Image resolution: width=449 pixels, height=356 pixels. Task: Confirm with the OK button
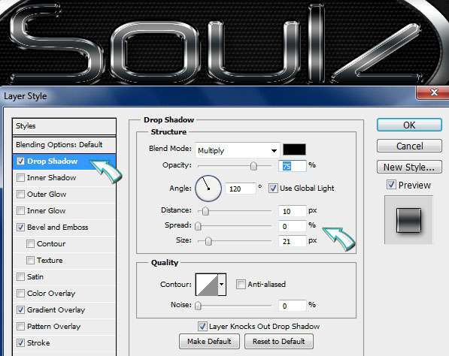point(409,125)
